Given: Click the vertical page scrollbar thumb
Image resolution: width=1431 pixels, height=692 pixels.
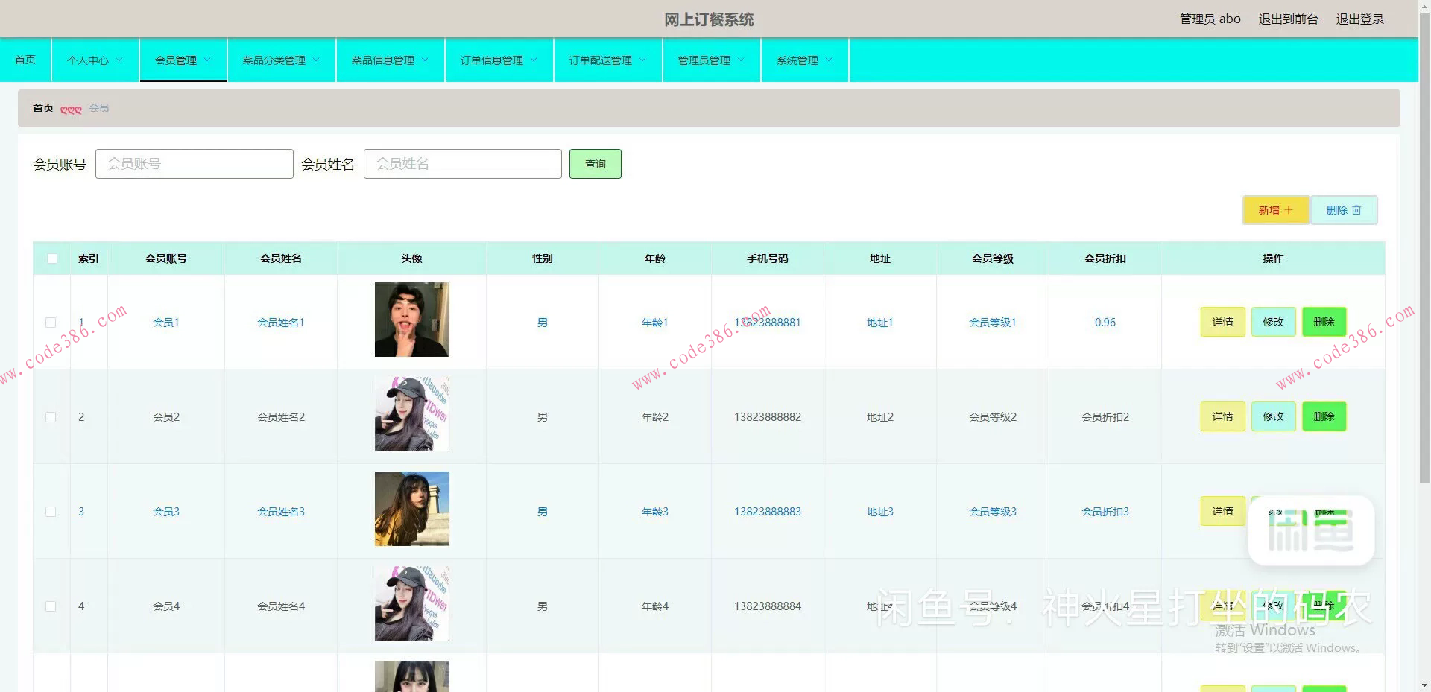Looking at the screenshot, I should [x=1424, y=246].
